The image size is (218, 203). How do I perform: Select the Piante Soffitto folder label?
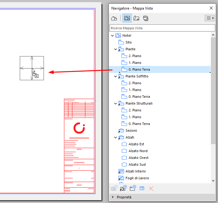pos(137,76)
